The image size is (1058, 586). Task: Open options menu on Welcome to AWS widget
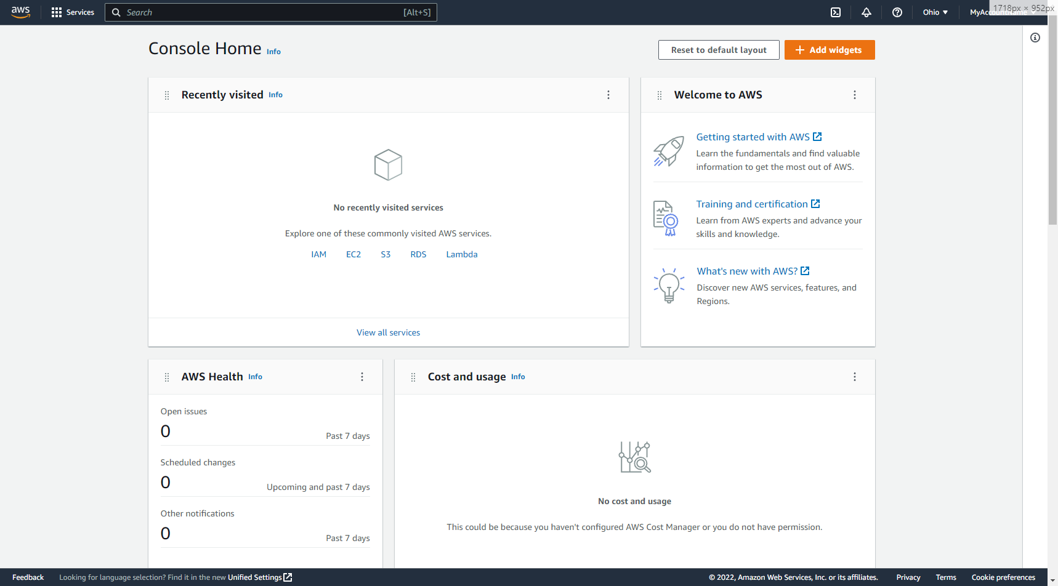[x=855, y=95]
